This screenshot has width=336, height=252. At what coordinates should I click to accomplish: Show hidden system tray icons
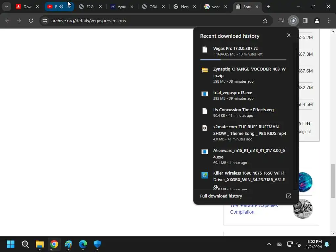[x=269, y=244]
